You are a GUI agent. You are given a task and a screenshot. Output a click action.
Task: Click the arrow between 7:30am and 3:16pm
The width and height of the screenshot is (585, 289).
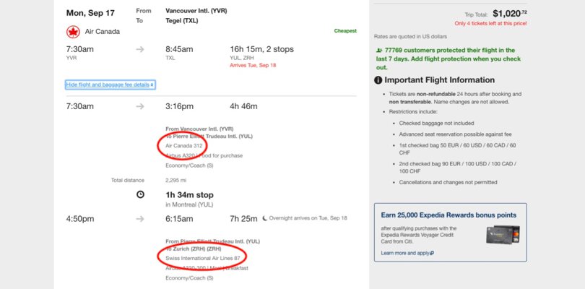tap(140, 106)
